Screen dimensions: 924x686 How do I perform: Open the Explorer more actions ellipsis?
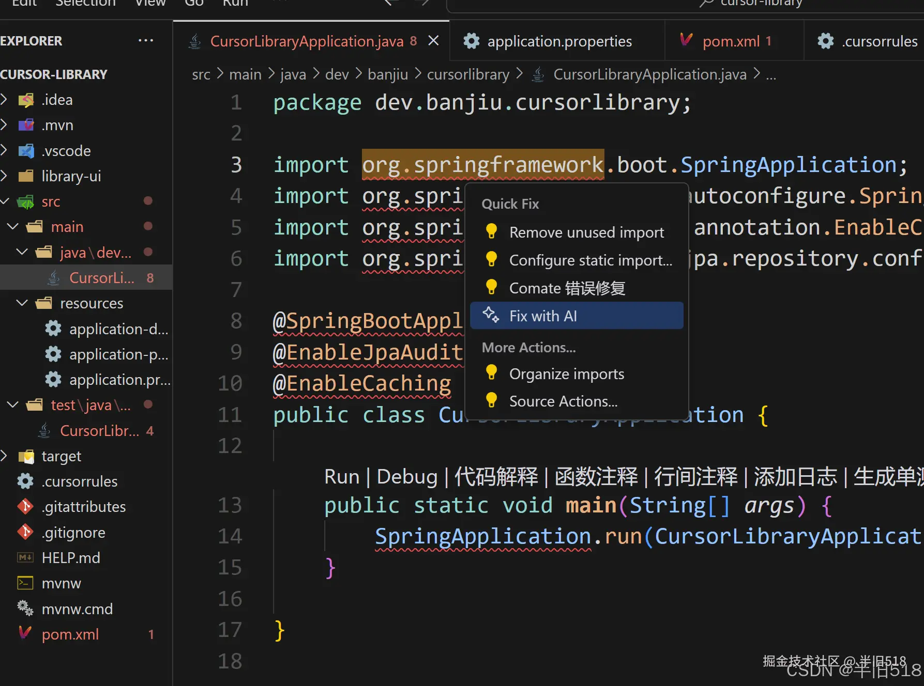146,40
